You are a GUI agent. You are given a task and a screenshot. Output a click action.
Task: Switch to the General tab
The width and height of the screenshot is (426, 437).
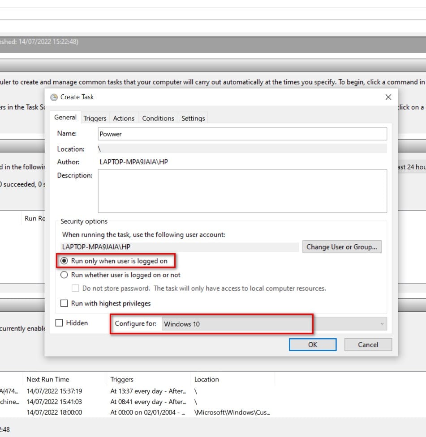pyautogui.click(x=65, y=117)
